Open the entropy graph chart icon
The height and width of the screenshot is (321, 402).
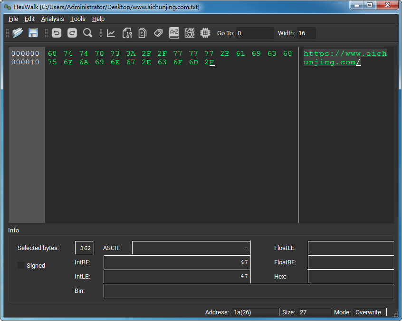pos(111,33)
